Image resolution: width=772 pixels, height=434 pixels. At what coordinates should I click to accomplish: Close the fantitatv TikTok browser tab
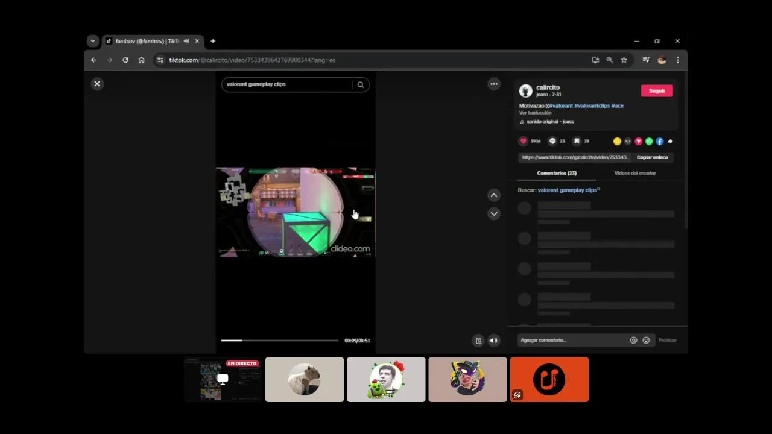coord(197,41)
